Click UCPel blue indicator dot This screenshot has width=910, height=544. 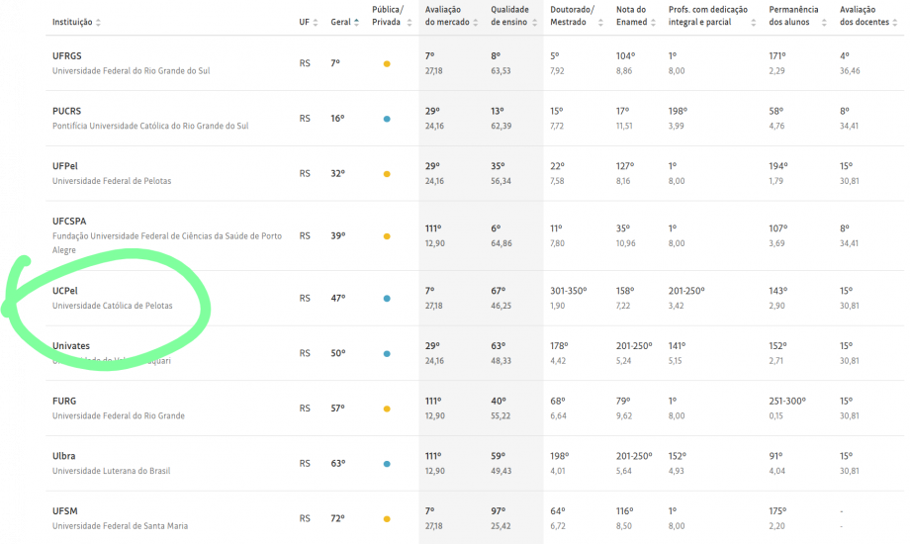pyautogui.click(x=387, y=299)
